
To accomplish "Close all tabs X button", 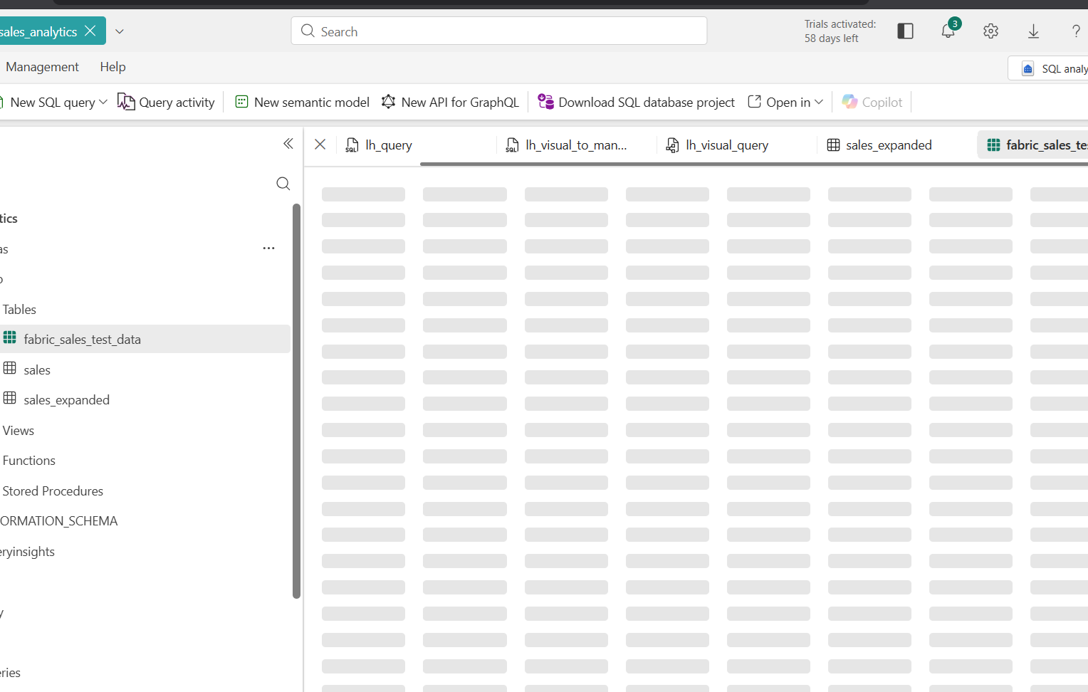I will click(320, 145).
